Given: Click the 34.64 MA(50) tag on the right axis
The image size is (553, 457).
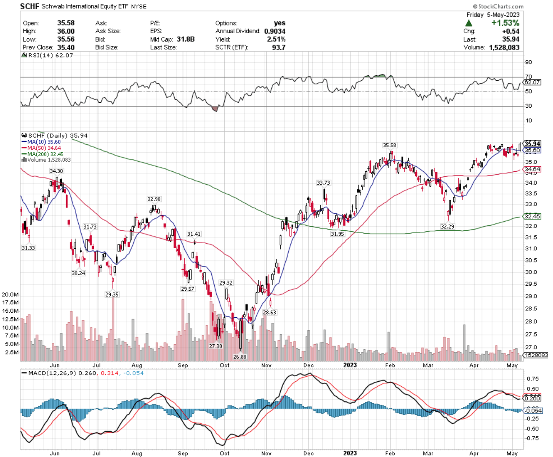Looking at the screenshot, I should pos(532,170).
